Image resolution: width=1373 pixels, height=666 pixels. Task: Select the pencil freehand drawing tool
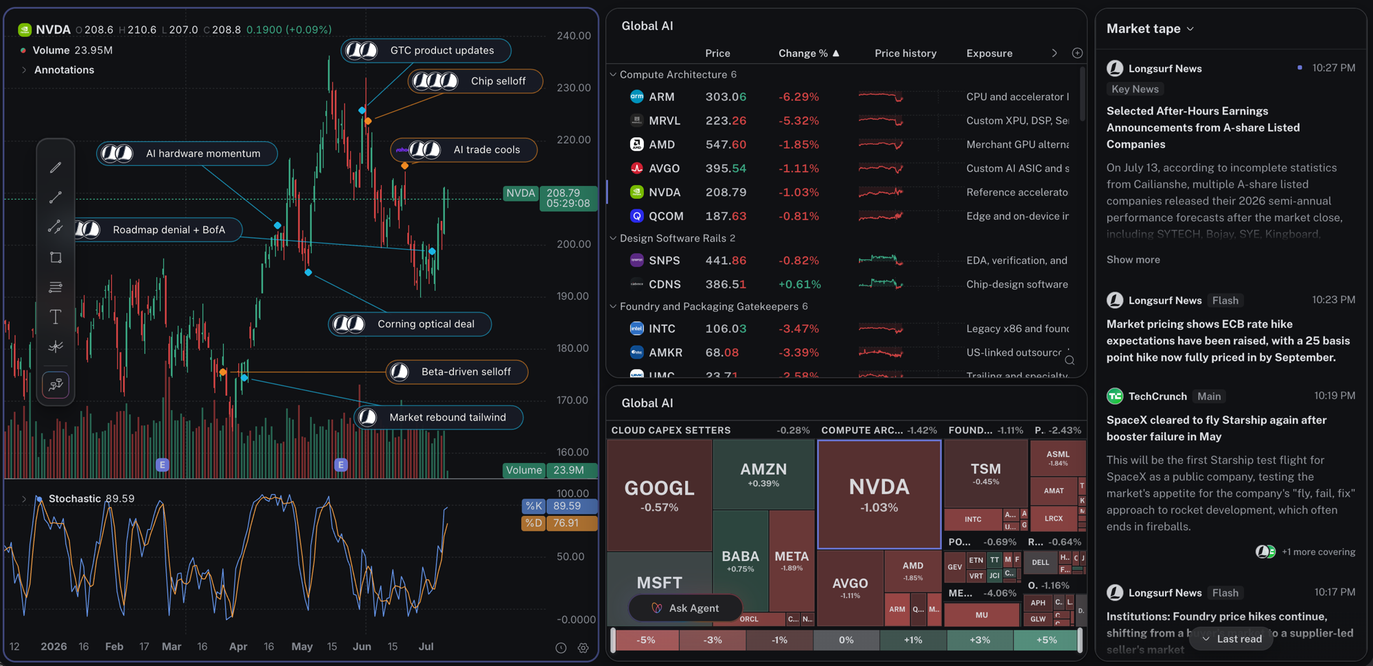click(x=56, y=167)
